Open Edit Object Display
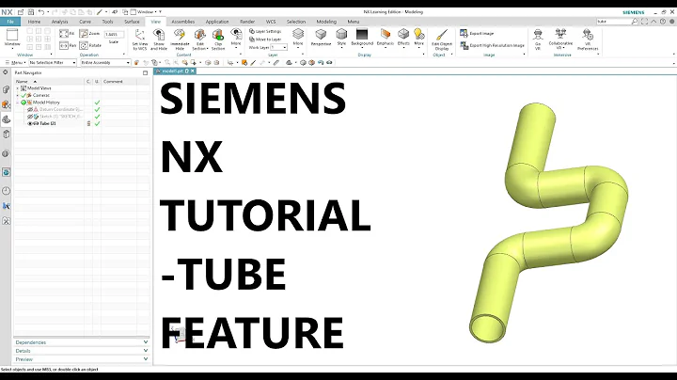677x380 pixels. pos(442,40)
